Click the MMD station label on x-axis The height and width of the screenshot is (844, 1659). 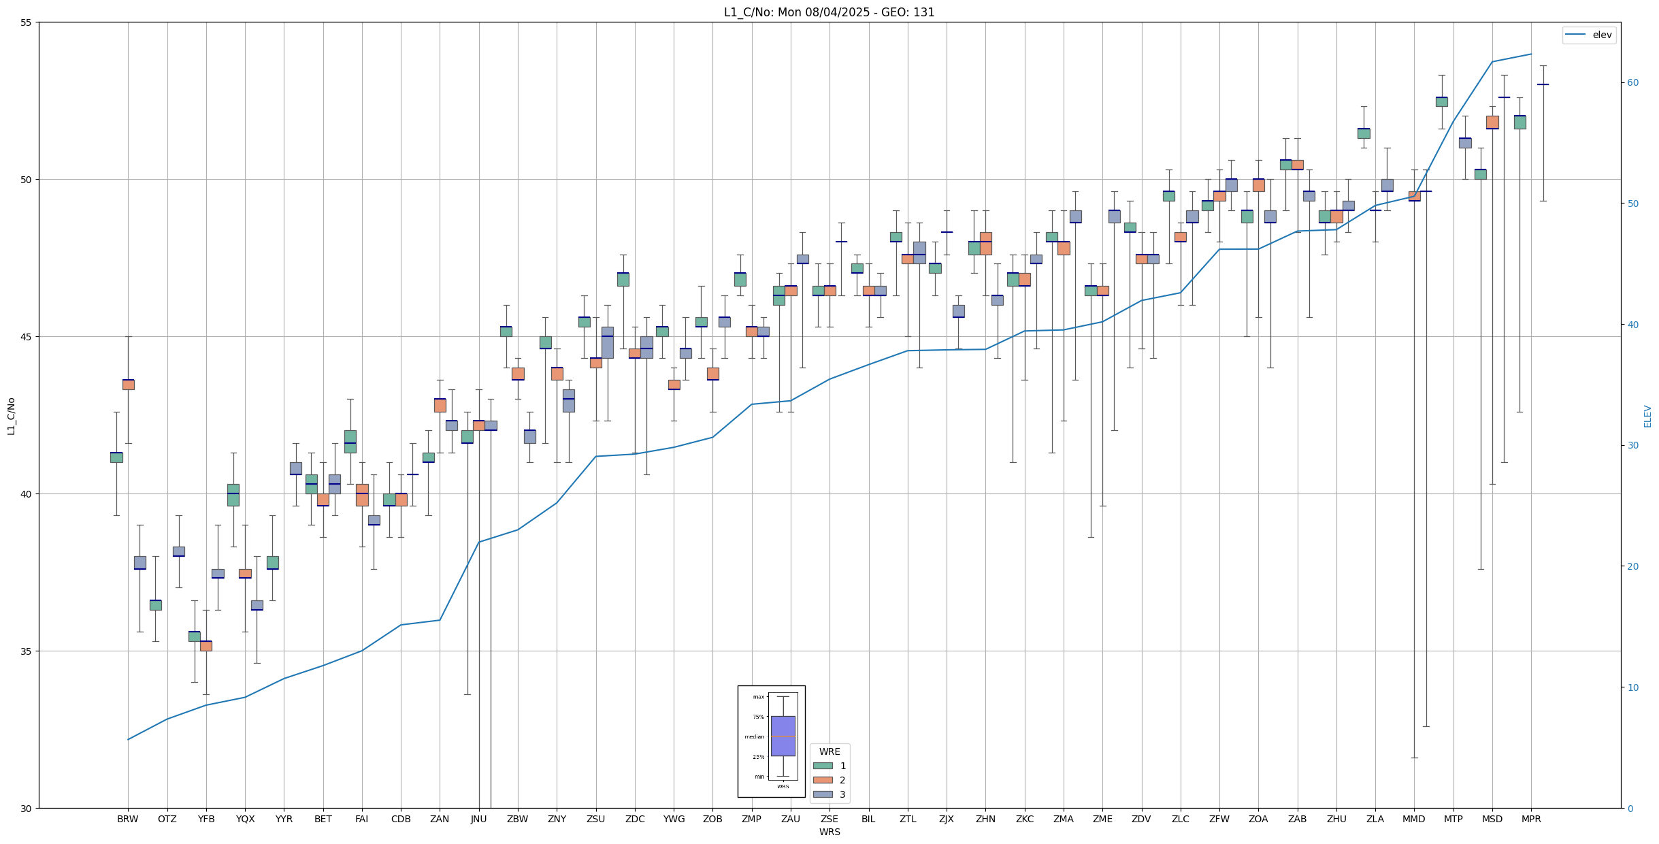click(x=1413, y=819)
